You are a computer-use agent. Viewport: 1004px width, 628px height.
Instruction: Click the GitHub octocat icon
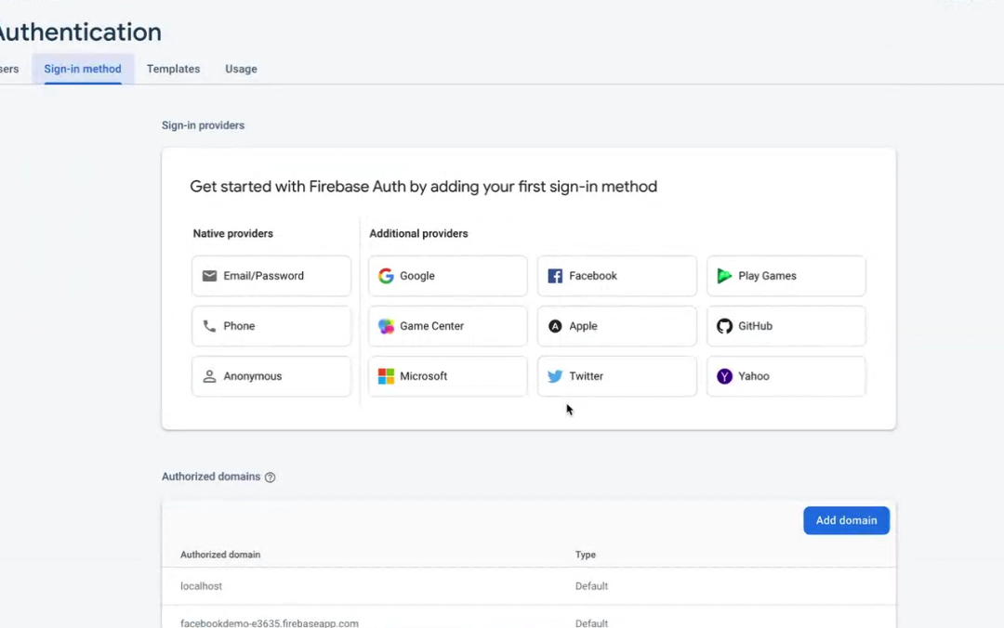724,326
